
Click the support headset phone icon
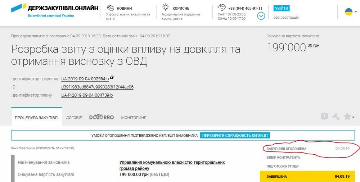tap(222, 8)
